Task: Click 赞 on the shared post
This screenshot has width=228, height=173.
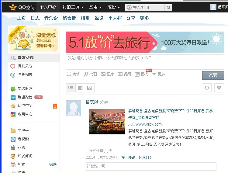Action: [123, 157]
